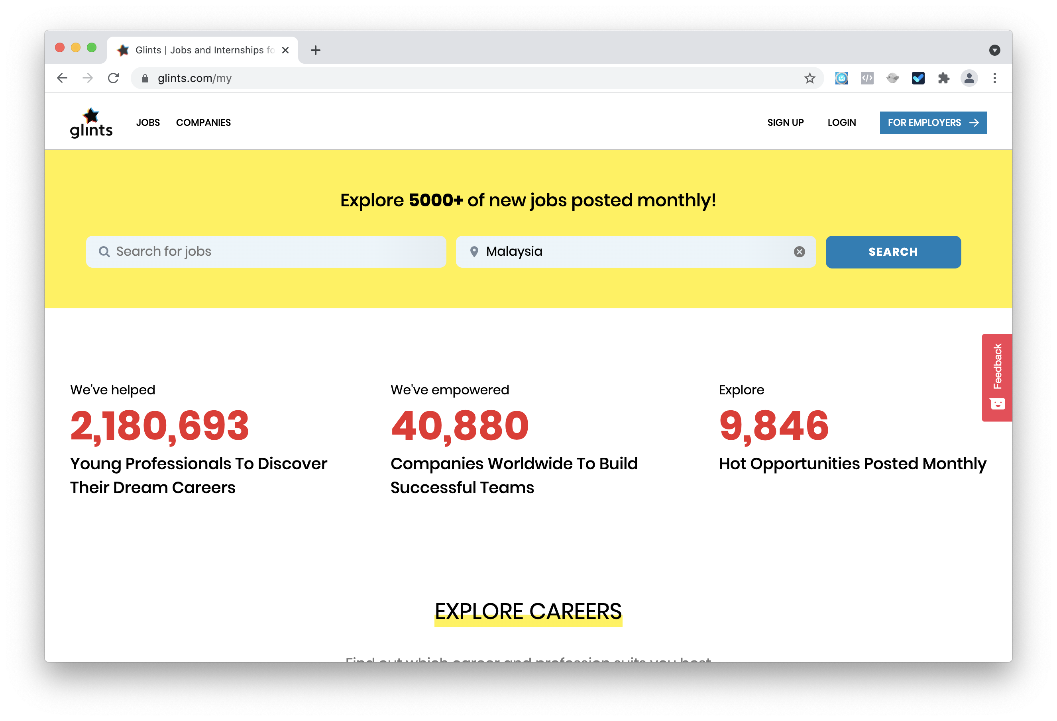Click the Chrome profile avatar icon
Screen dimensions: 1057x721
click(x=969, y=78)
